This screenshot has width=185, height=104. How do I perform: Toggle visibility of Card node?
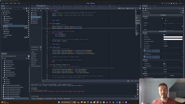click(x=28, y=37)
